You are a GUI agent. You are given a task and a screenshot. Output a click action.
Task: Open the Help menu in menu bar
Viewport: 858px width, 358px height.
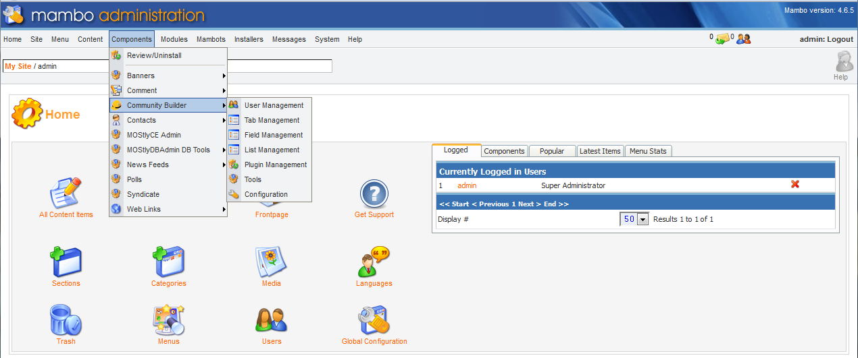pos(355,39)
